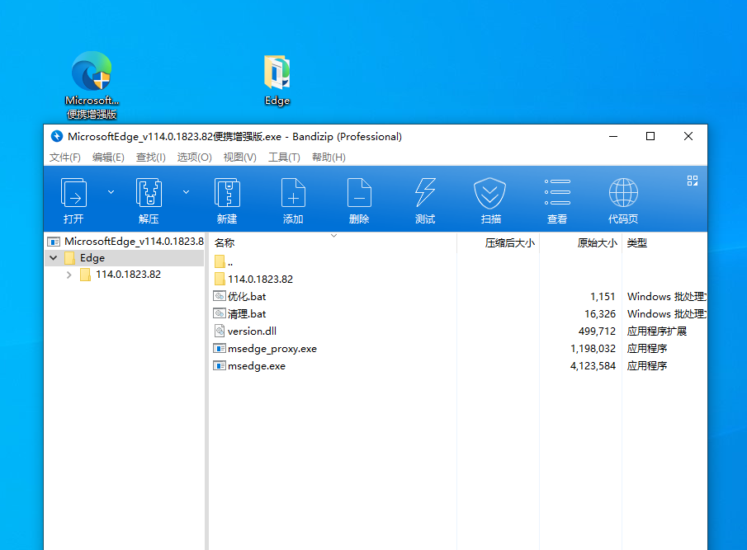Image resolution: width=747 pixels, height=550 pixels.
Task: Click the 测试 (Test) lightning icon
Action: (425, 192)
